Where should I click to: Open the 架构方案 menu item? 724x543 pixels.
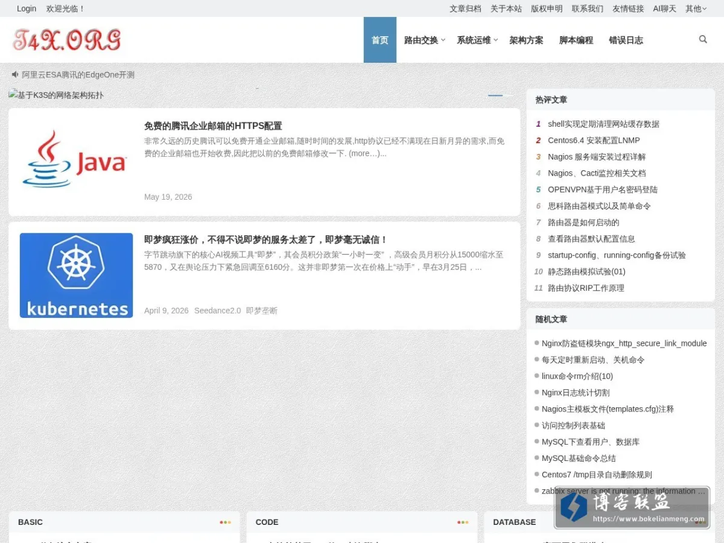(x=526, y=40)
